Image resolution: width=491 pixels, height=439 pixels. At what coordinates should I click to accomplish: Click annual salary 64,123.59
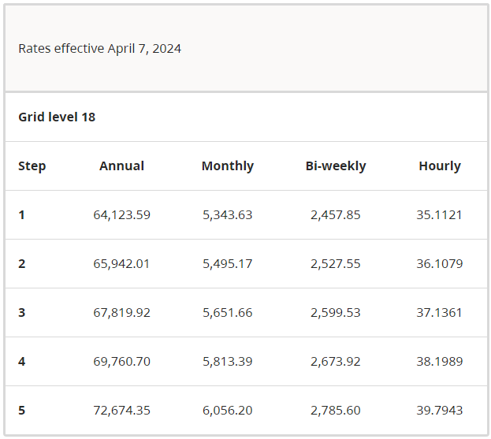(x=121, y=215)
